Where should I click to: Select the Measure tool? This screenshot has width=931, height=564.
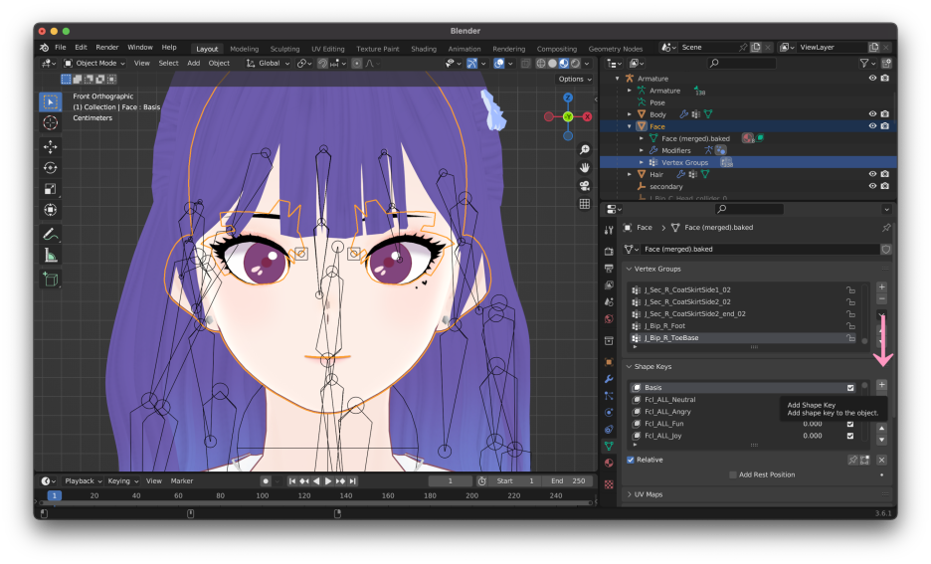pyautogui.click(x=51, y=256)
